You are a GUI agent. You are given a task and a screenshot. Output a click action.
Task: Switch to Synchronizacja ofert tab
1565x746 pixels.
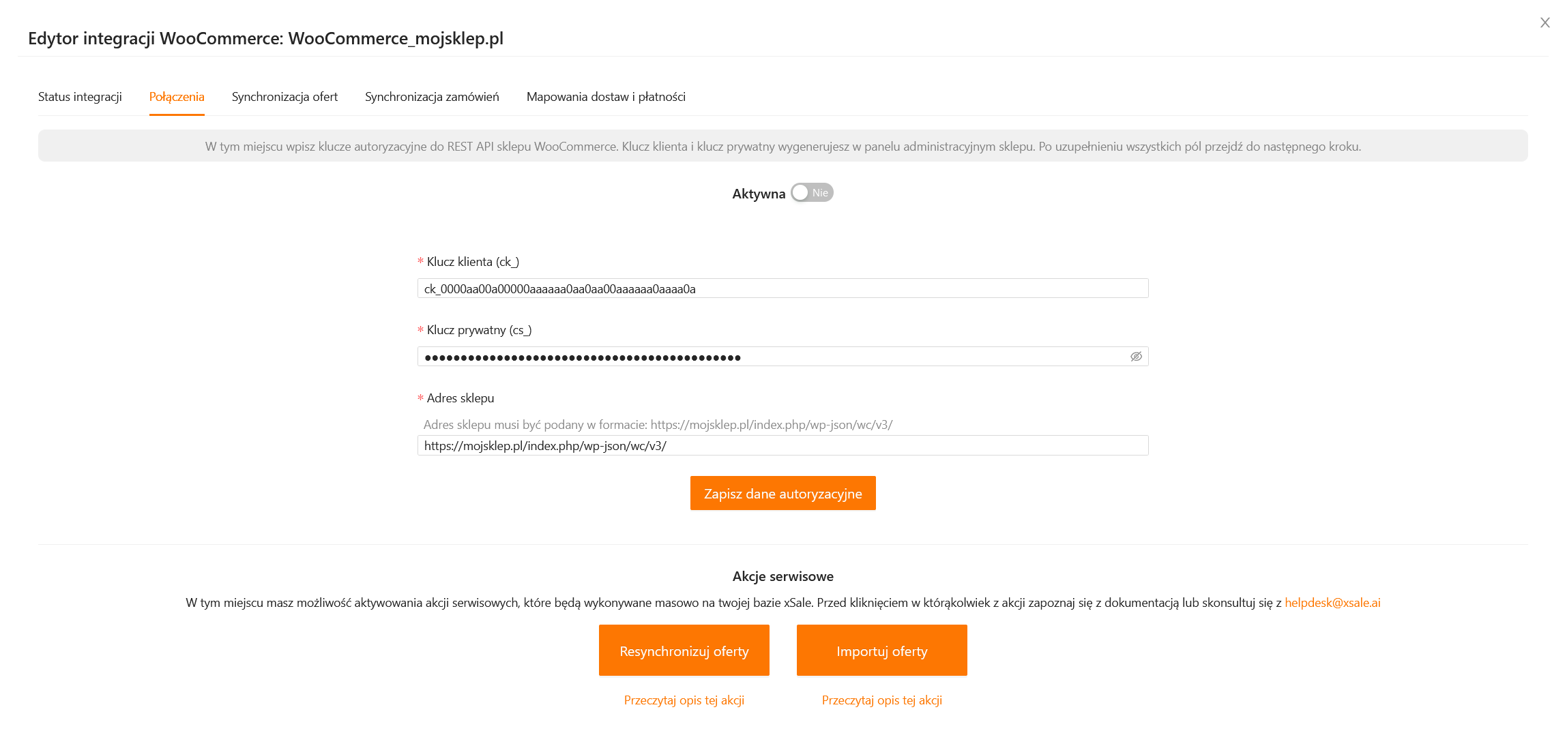tap(284, 97)
